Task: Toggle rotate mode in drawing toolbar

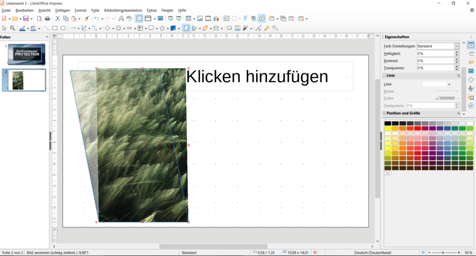Action: coord(186,28)
